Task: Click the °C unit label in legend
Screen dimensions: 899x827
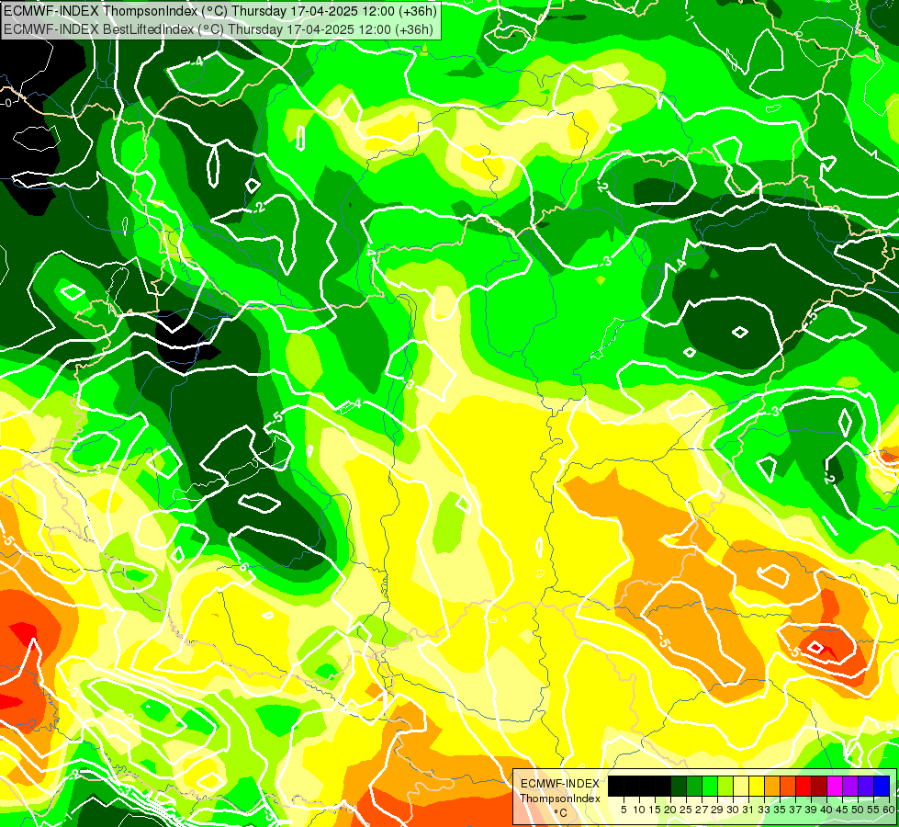Action: point(561,812)
